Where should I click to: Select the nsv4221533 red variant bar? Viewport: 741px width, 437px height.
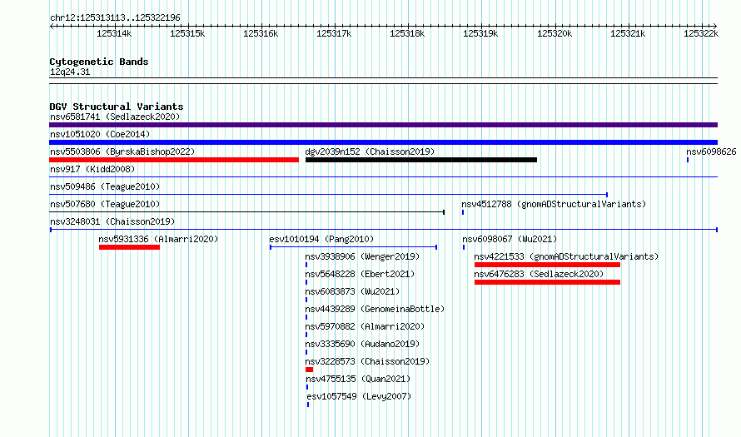(x=547, y=265)
